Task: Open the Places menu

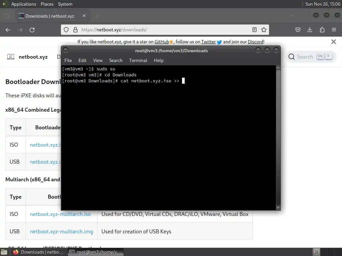Action: click(x=47, y=4)
